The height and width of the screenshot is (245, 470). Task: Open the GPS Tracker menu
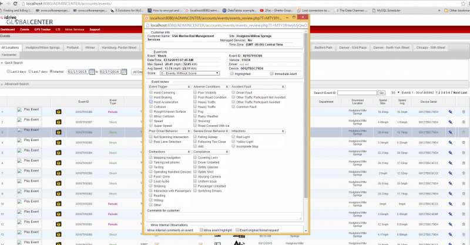point(42,29)
